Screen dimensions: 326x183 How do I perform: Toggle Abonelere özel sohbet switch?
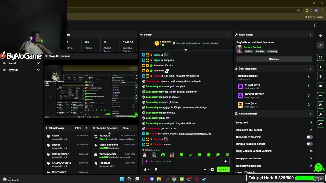[309, 137]
